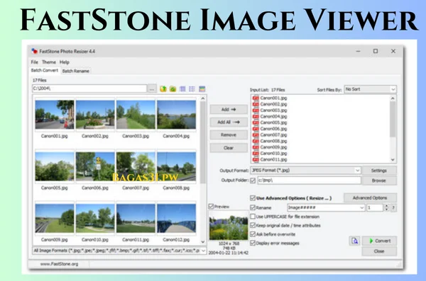This screenshot has width=426, height=281.
Task: Toggle Use Advanced Options checkbox
Action: 253,198
